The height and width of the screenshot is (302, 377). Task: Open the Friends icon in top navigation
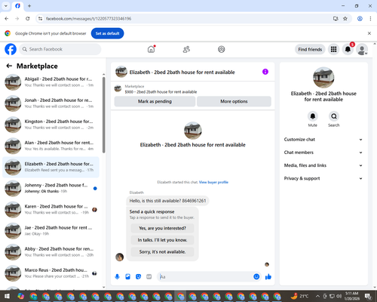click(186, 49)
